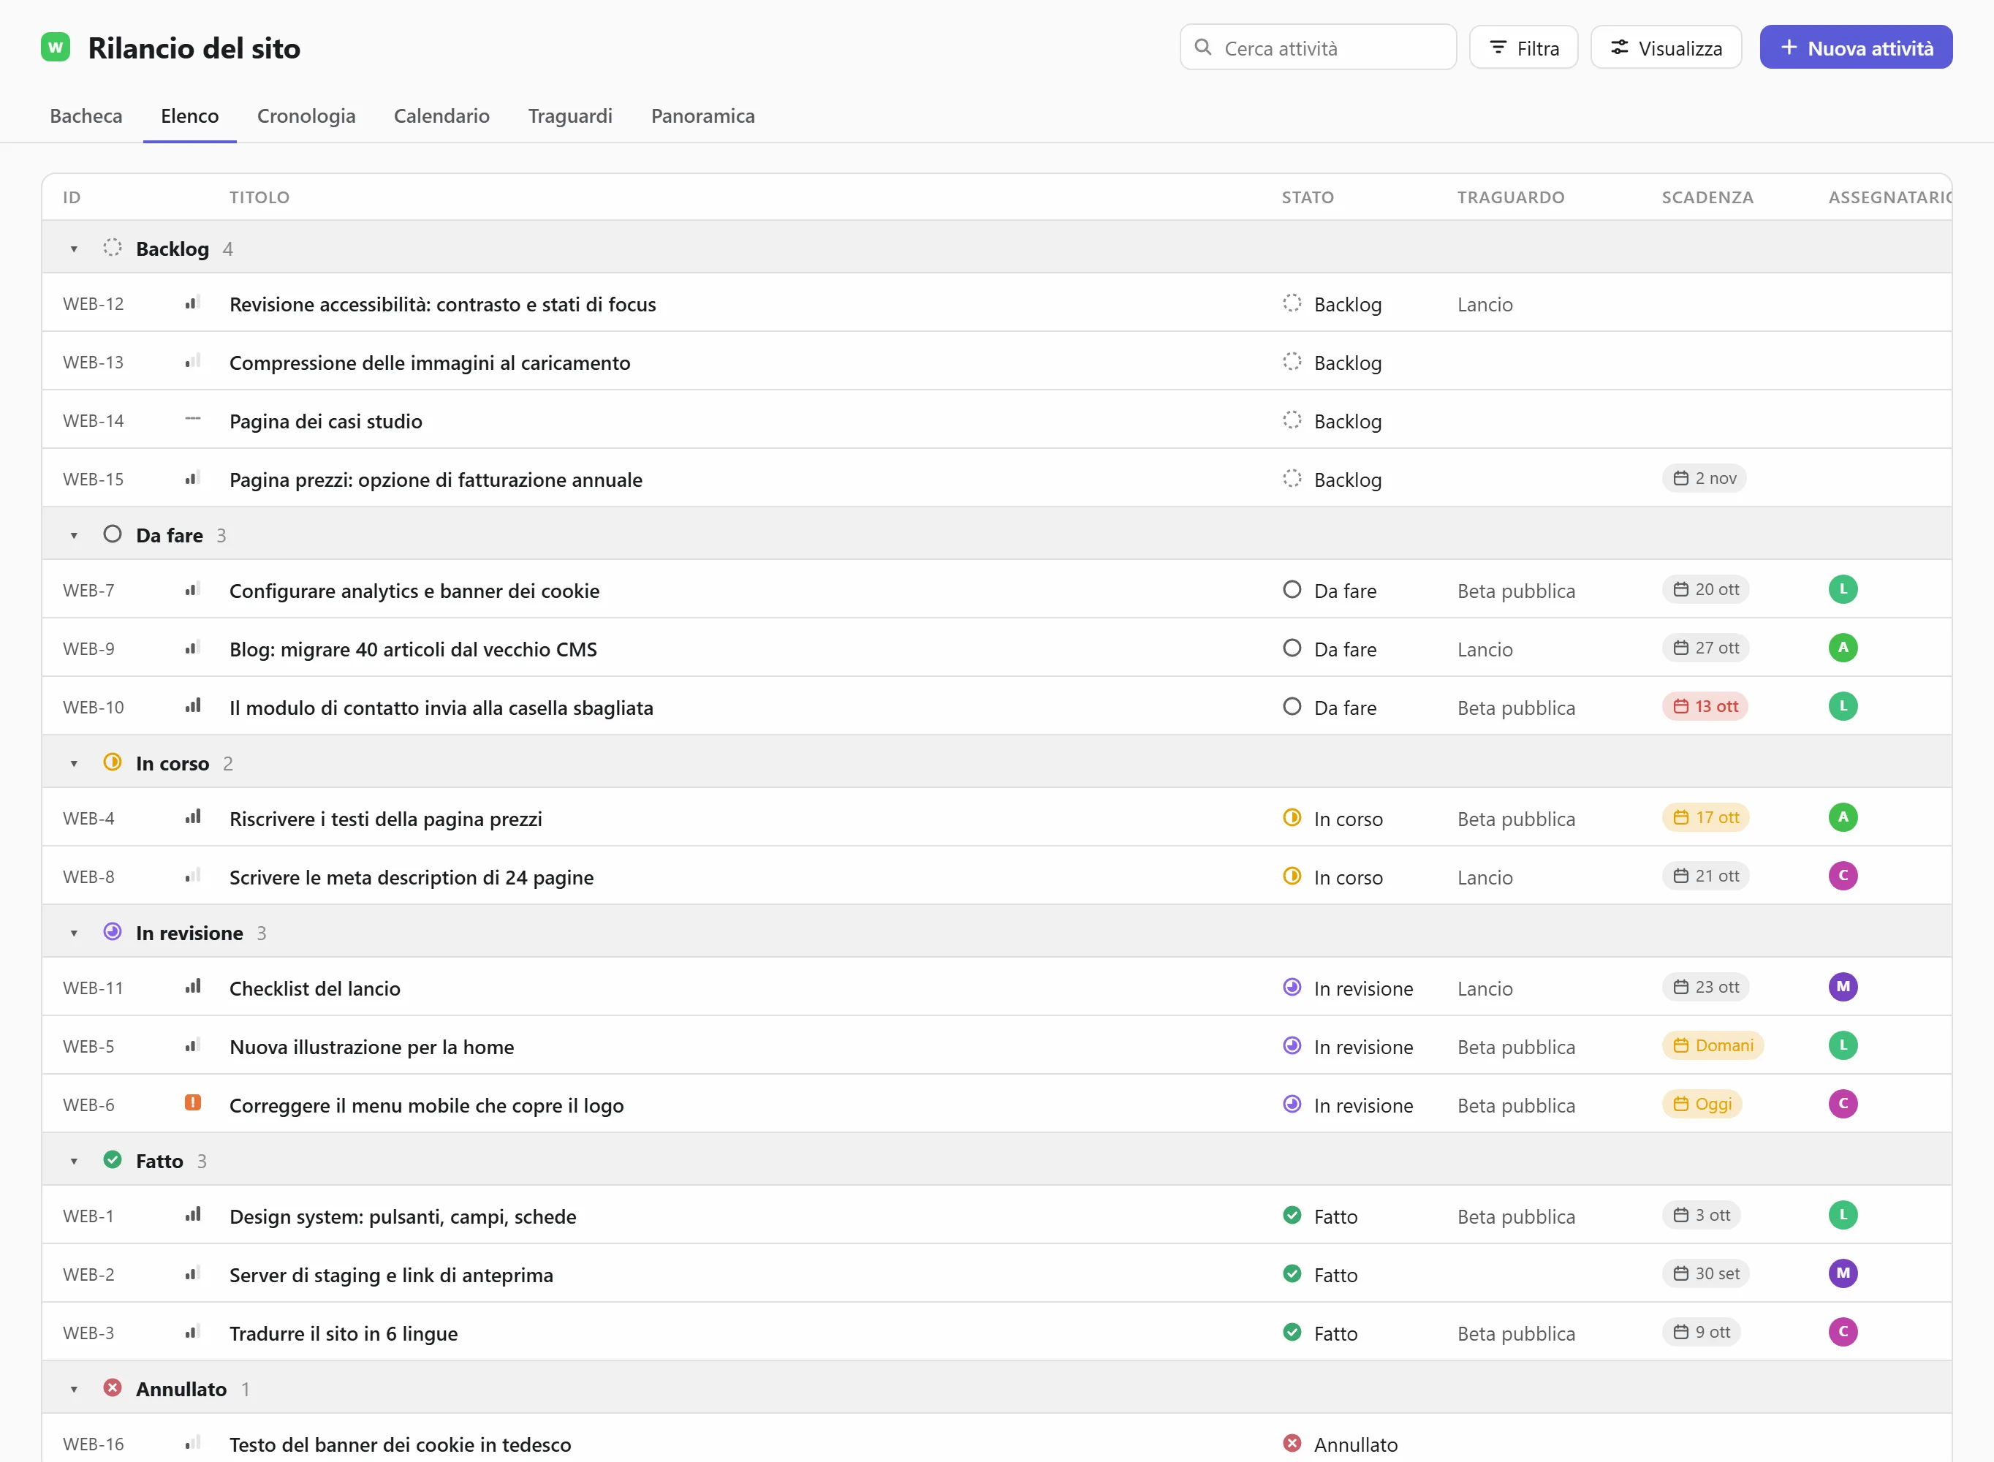Click the 2 nov due date on WEB-15
This screenshot has height=1462, width=1994.
coord(1704,479)
